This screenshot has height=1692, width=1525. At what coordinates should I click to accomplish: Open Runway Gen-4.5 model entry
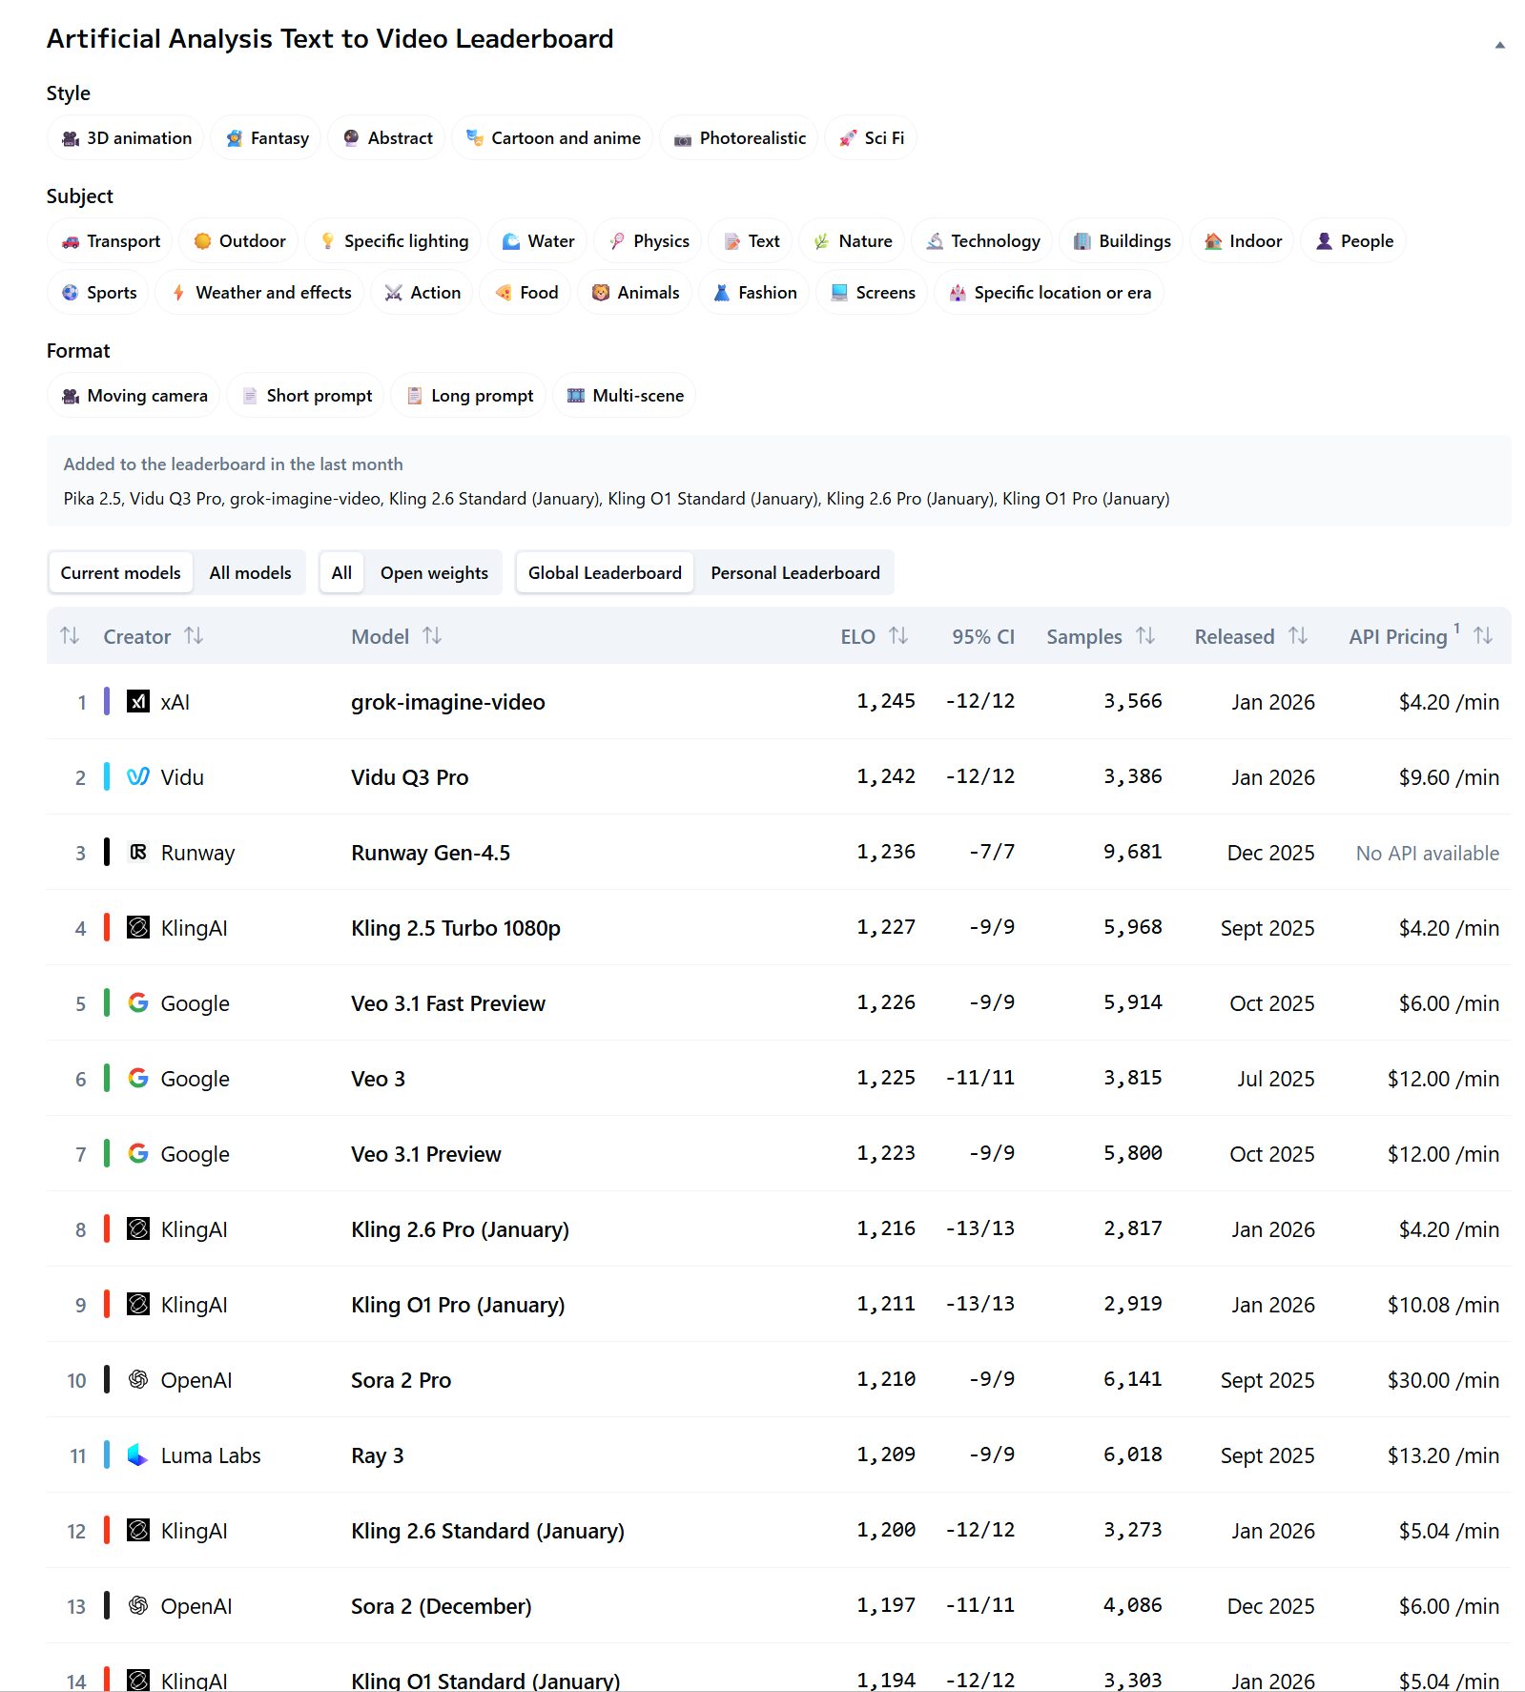click(431, 853)
